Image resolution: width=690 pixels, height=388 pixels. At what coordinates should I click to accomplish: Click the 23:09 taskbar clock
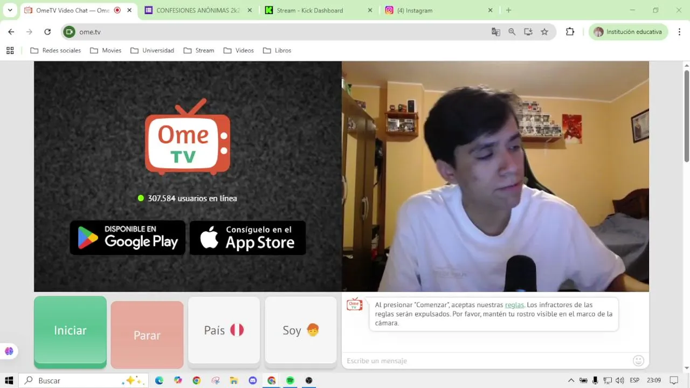(654, 380)
